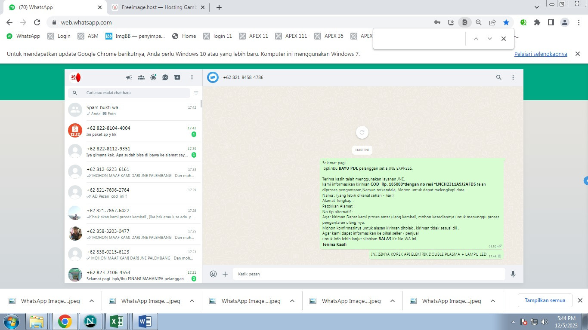Open the Channels icon in WhatsApp header
The image size is (588, 330).
[165, 78]
